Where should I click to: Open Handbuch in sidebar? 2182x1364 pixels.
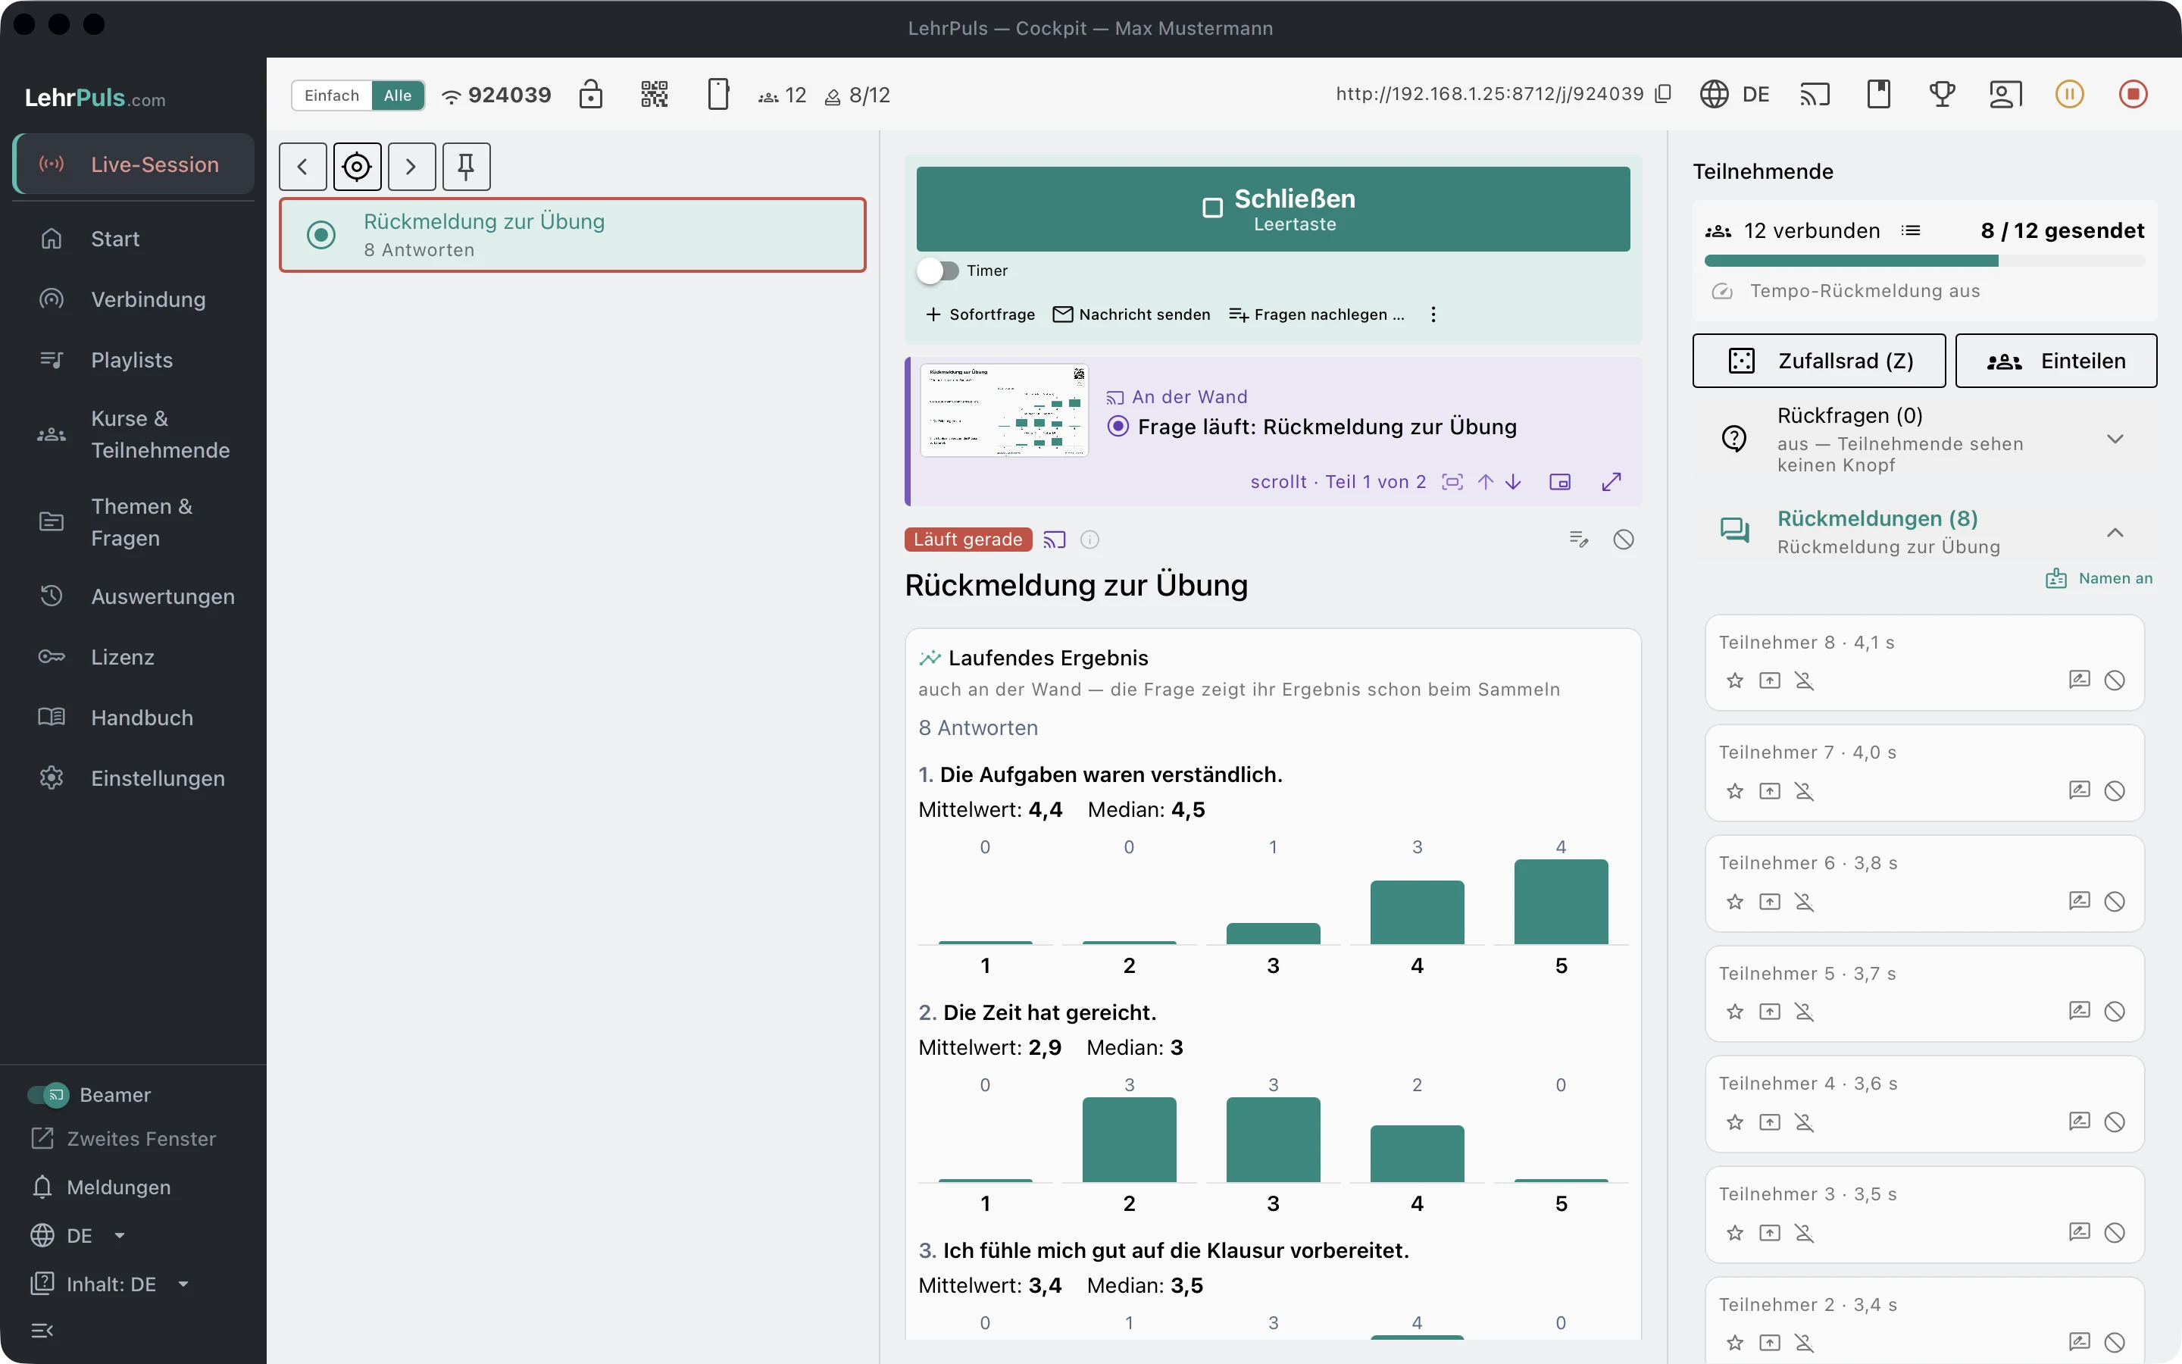click(133, 717)
